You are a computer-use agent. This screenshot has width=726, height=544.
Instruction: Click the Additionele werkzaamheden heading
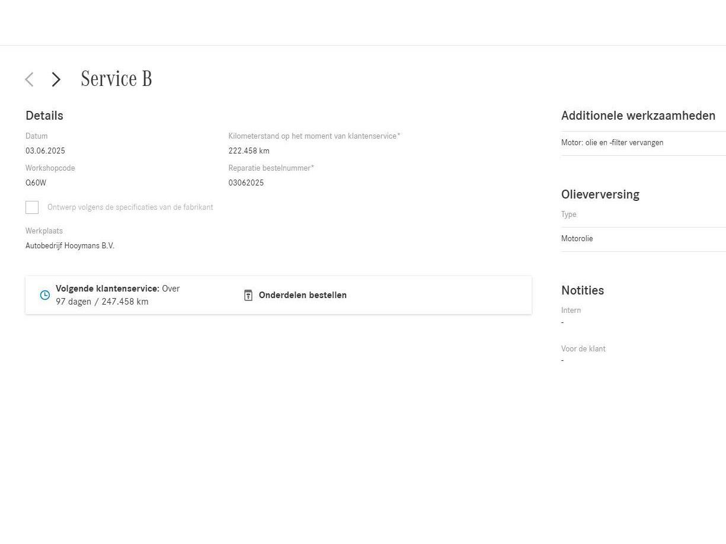638,116
